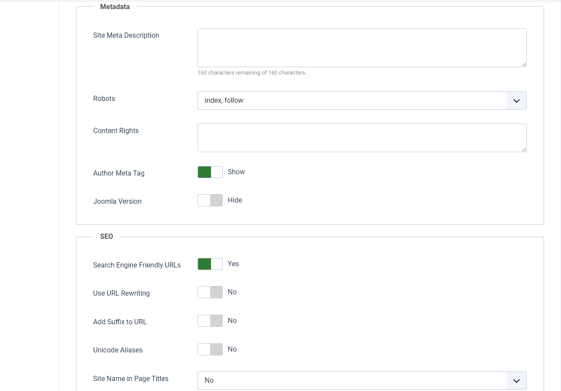Enable Use URL Rewriting switch
This screenshot has height=391, width=561.
210,292
